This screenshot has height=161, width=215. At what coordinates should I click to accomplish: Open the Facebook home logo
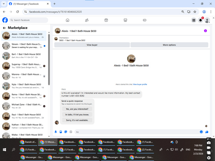(x=5, y=20)
